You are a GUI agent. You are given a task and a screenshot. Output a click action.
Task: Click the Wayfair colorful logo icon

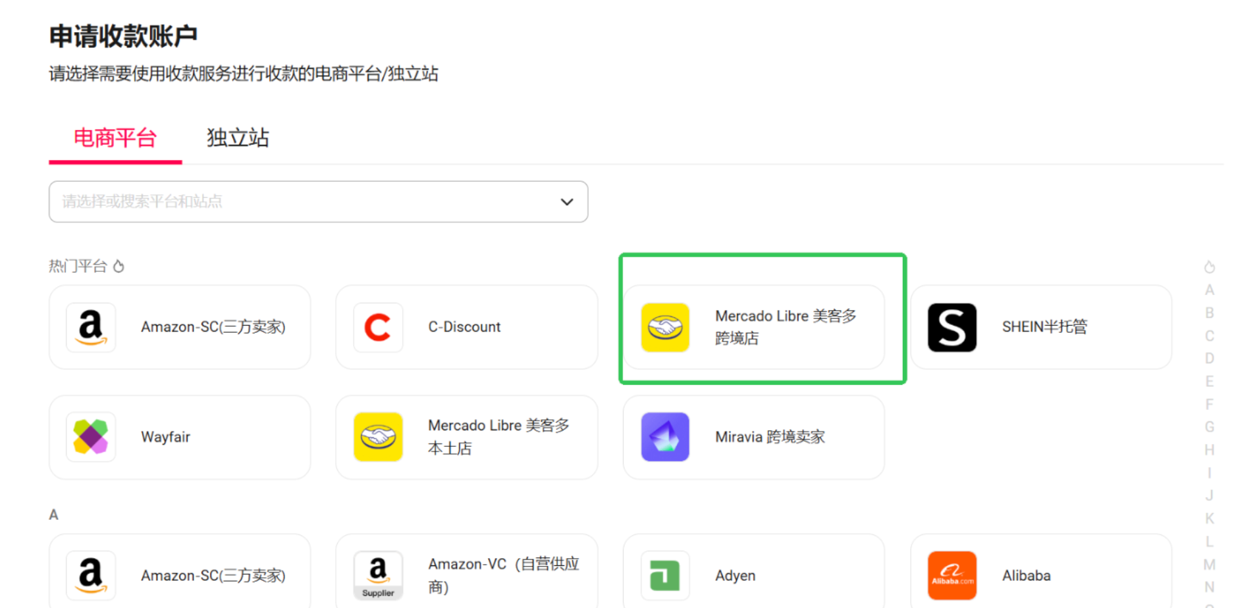click(91, 437)
